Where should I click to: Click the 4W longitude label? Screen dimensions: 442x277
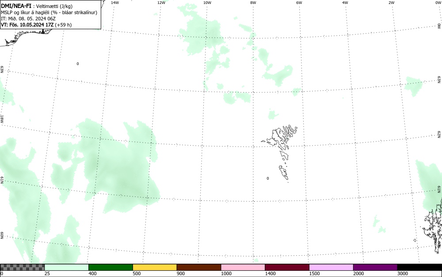pos(345,3)
